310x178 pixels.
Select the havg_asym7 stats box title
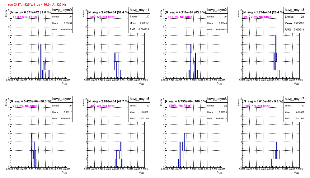[x=294, y=99]
